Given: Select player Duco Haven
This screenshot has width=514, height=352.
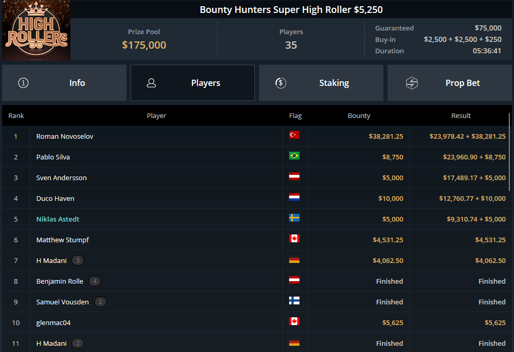Looking at the screenshot, I should click(x=55, y=198).
